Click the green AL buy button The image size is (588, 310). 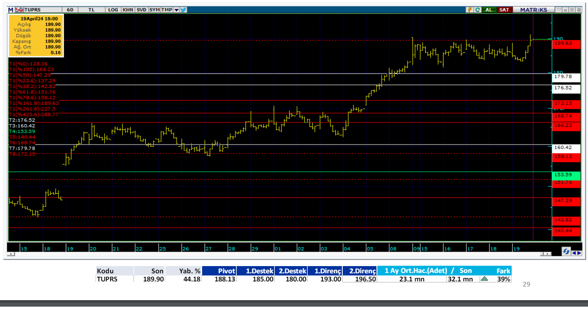[489, 9]
